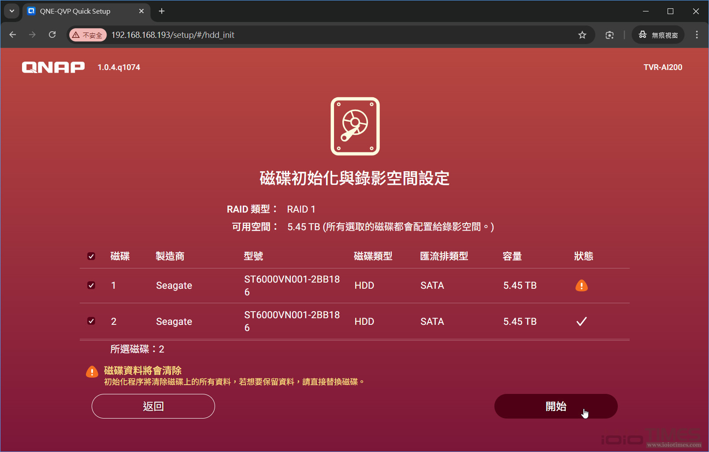Click the warning icon beside 磁碟資料將會清除
The height and width of the screenshot is (452, 709).
click(92, 372)
